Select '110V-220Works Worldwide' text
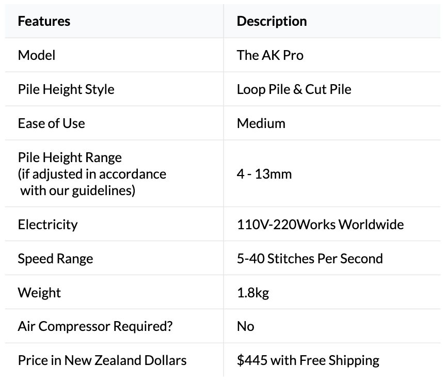Screen dimensions: 445x381 (x=320, y=224)
